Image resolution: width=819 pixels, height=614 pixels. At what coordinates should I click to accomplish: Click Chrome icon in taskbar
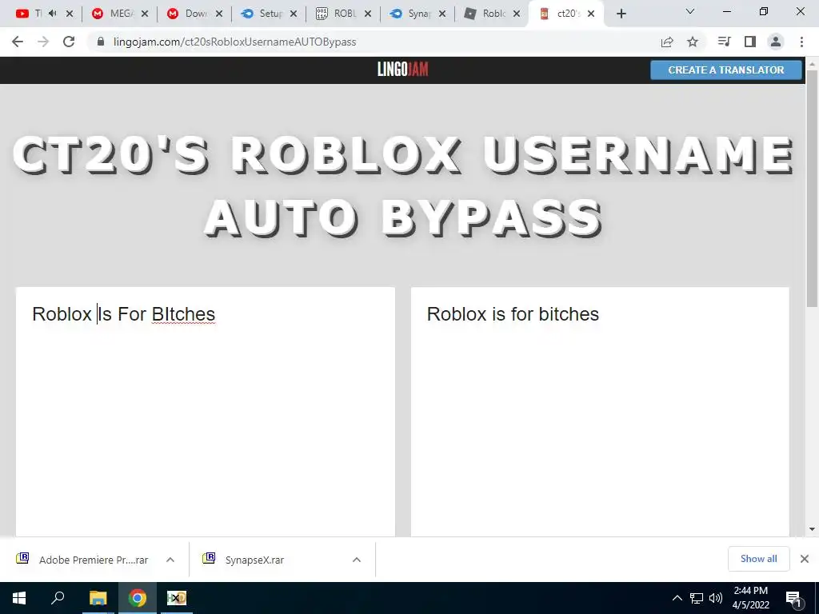(138, 598)
